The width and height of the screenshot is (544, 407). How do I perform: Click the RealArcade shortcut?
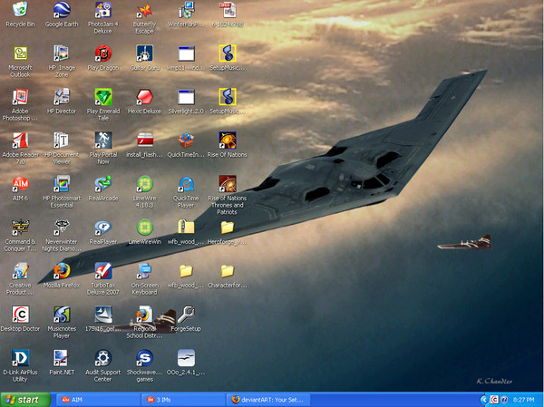(103, 184)
